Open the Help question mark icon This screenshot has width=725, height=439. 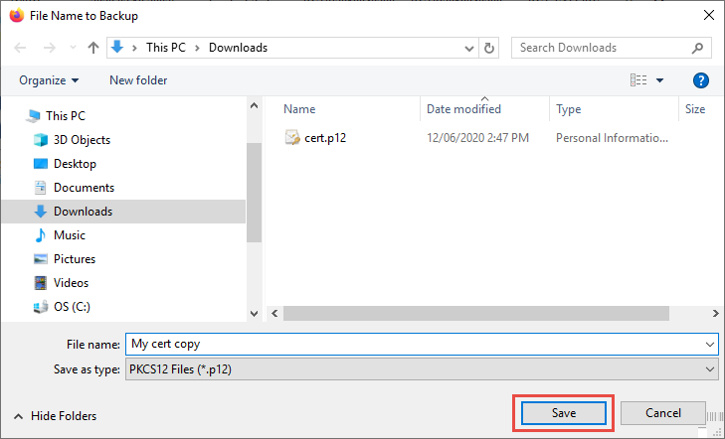(700, 80)
